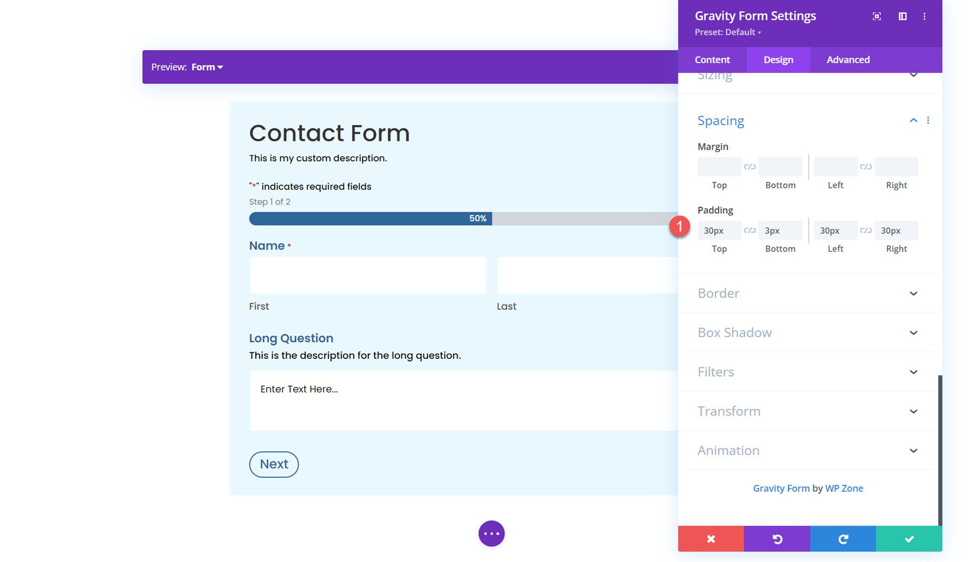Discard changes with the red X
974x562 pixels.
tap(710, 539)
